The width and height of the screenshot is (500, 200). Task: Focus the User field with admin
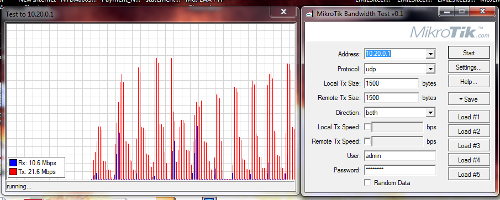click(400, 156)
